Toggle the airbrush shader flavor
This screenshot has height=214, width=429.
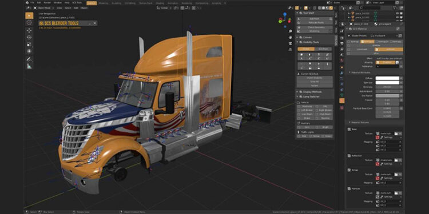point(389,50)
